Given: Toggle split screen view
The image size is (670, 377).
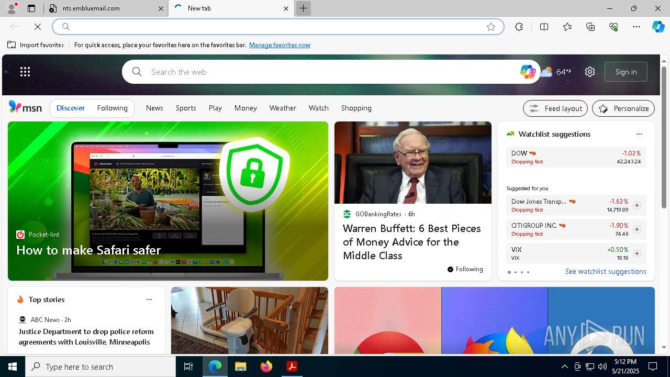Looking at the screenshot, I should [544, 27].
